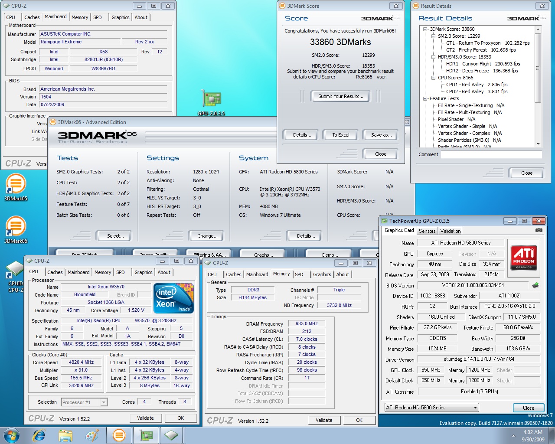Open Windows Explorer folder icon in taskbar
Screen dimensions: 555x444
point(65,435)
